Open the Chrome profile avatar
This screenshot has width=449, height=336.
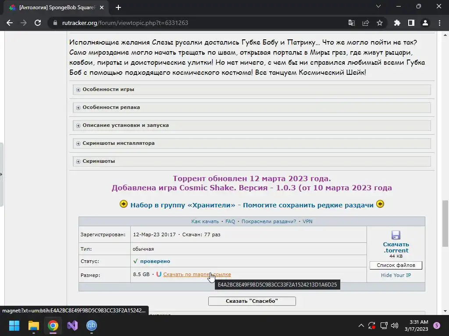425,23
